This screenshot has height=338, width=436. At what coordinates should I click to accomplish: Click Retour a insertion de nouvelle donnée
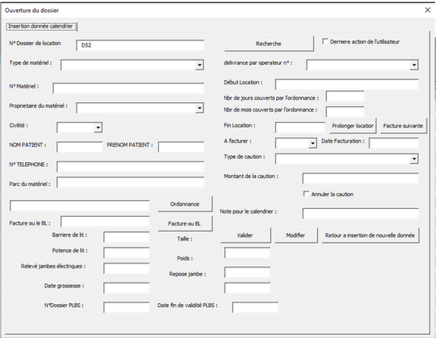coord(370,235)
